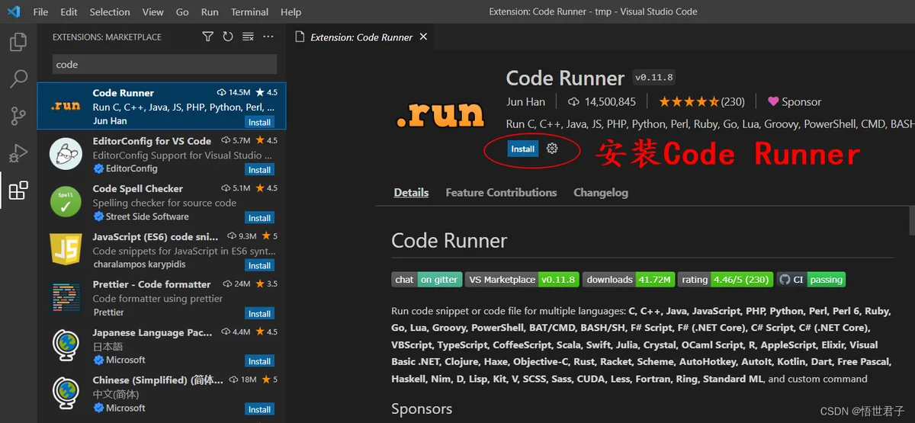Open the File menu
The height and width of the screenshot is (423, 915).
(40, 11)
